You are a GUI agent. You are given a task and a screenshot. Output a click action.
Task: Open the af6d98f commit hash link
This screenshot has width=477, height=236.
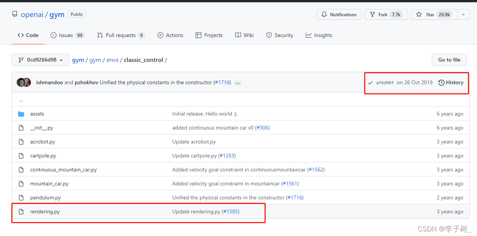[x=385, y=83]
